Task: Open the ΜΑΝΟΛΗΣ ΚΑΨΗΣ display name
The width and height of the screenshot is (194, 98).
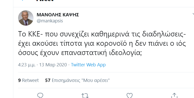Action: pos(58,15)
